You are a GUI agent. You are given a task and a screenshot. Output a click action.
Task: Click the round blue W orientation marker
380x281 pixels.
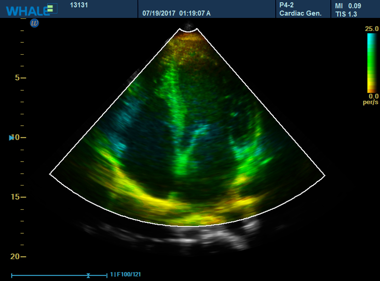click(x=34, y=22)
